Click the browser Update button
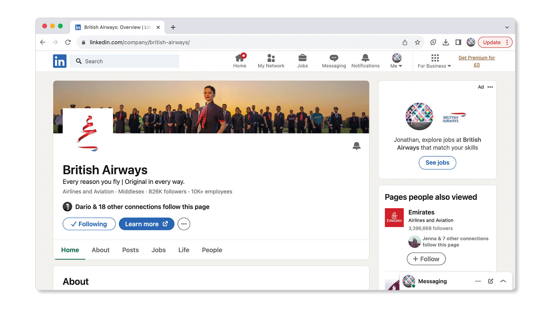Image resolution: width=552 pixels, height=310 pixels. point(492,42)
